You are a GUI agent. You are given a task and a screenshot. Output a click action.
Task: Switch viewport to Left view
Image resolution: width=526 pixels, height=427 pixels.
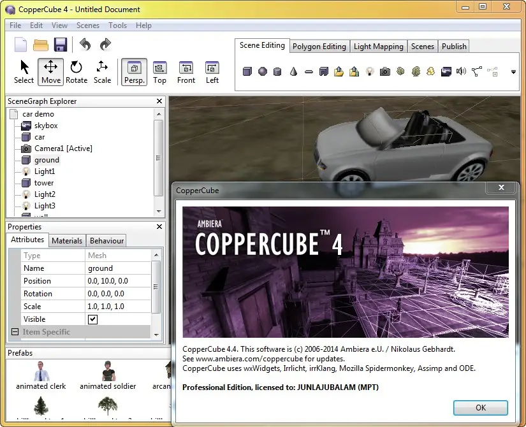(x=212, y=72)
